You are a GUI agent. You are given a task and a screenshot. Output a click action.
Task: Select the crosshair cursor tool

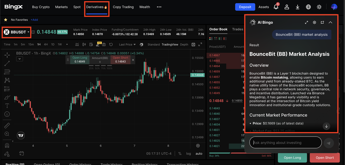[x=7, y=55]
